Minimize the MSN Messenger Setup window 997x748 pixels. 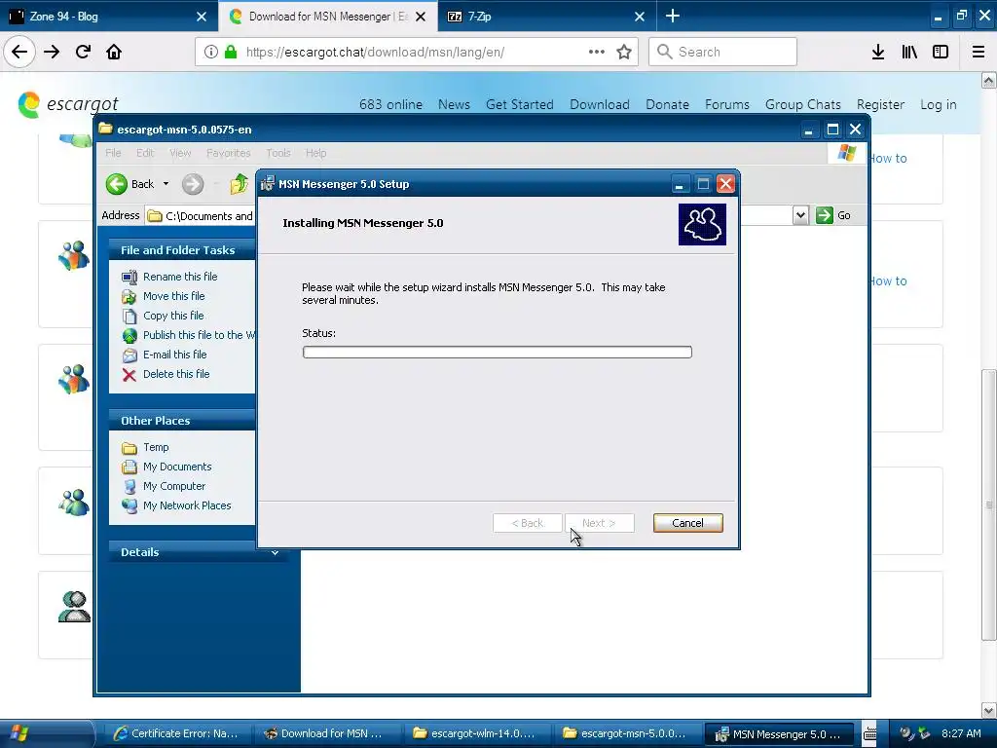pos(680,184)
